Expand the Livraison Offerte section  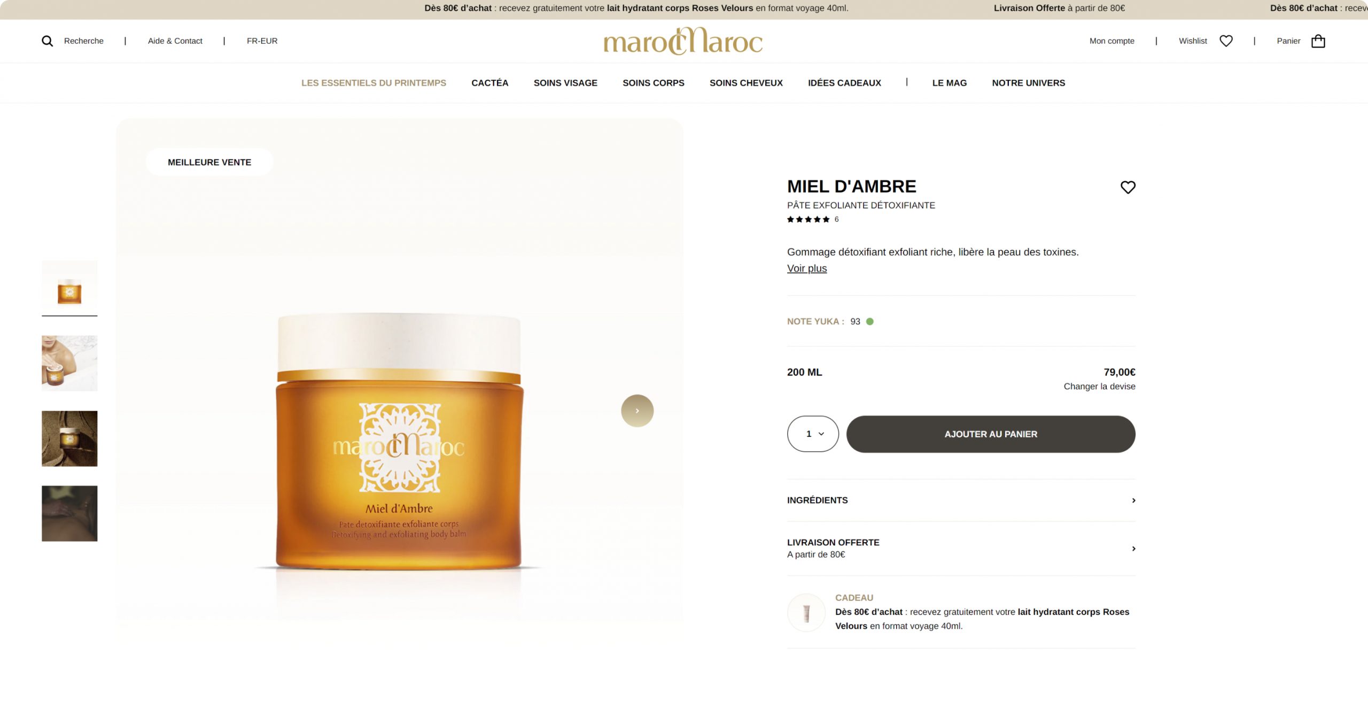961,548
